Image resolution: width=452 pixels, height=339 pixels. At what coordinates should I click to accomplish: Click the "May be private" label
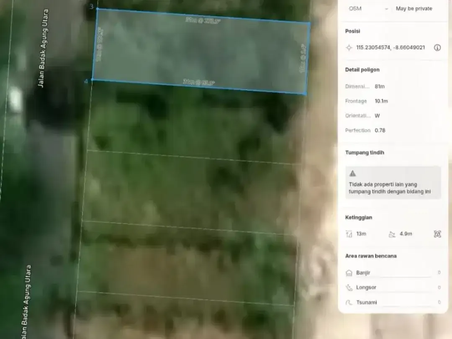(x=414, y=9)
